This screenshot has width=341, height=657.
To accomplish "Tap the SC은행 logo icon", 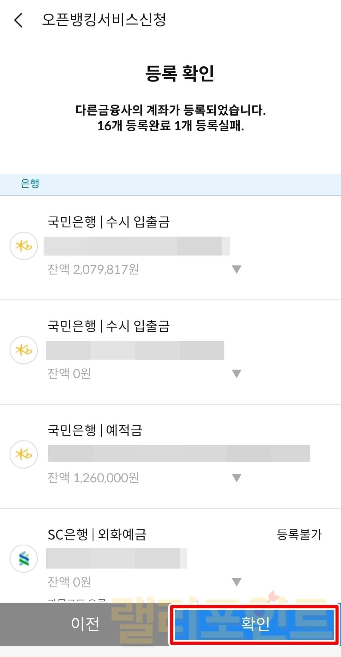I will click(x=24, y=558).
